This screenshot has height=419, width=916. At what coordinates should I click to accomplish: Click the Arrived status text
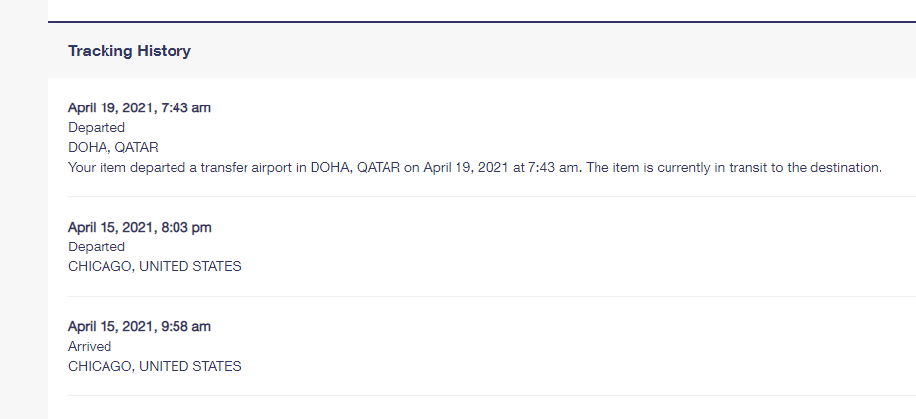pyautogui.click(x=90, y=346)
